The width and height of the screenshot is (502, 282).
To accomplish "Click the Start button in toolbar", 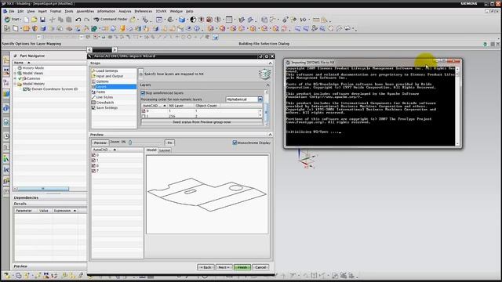I will tap(12, 20).
